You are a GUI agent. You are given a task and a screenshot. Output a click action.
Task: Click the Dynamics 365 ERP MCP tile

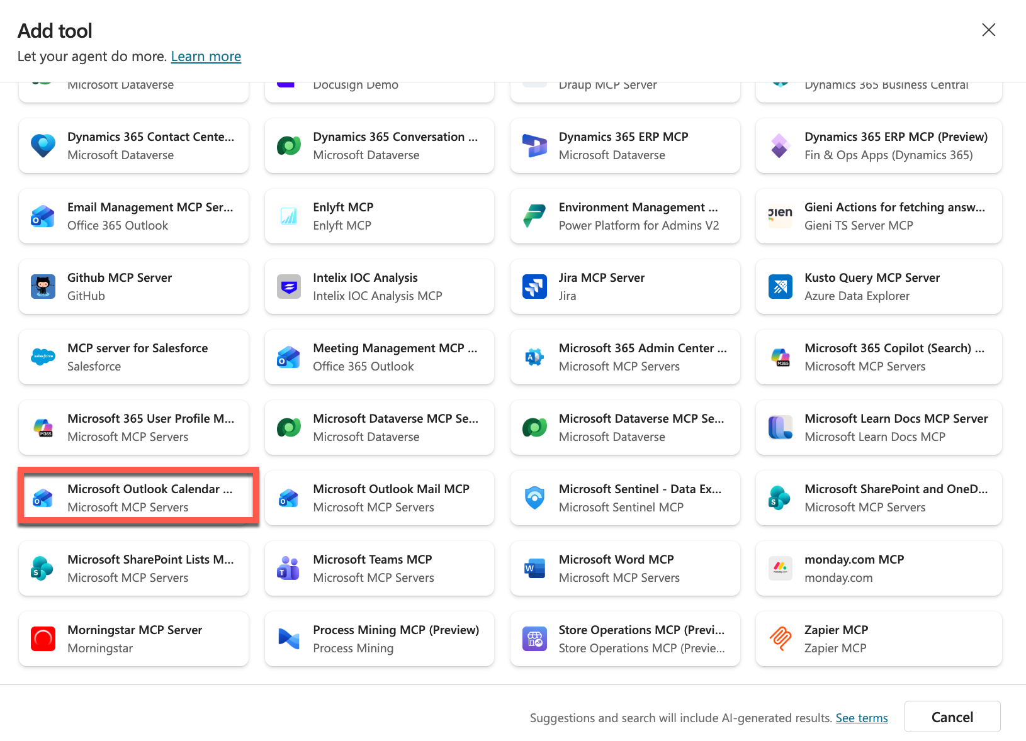click(624, 145)
